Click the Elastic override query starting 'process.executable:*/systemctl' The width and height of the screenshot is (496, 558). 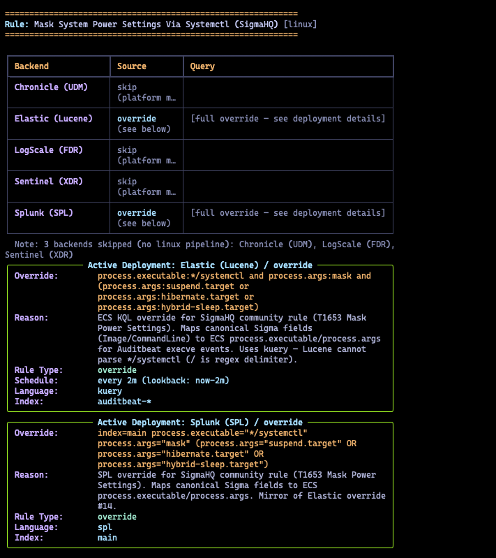click(x=234, y=291)
